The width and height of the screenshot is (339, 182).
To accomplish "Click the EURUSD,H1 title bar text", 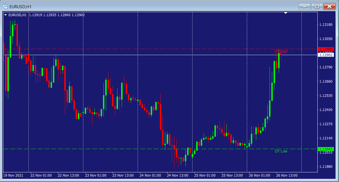I will [x=20, y=6].
